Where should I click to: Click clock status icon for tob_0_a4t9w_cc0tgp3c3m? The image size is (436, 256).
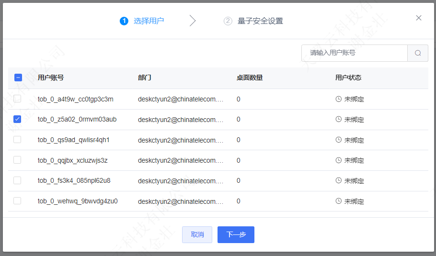click(339, 99)
